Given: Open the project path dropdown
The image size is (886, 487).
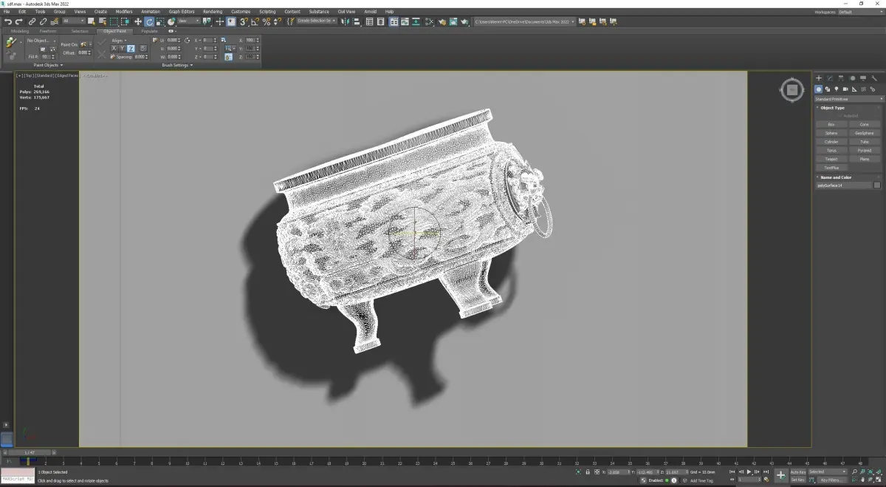Looking at the screenshot, I should pyautogui.click(x=524, y=21).
